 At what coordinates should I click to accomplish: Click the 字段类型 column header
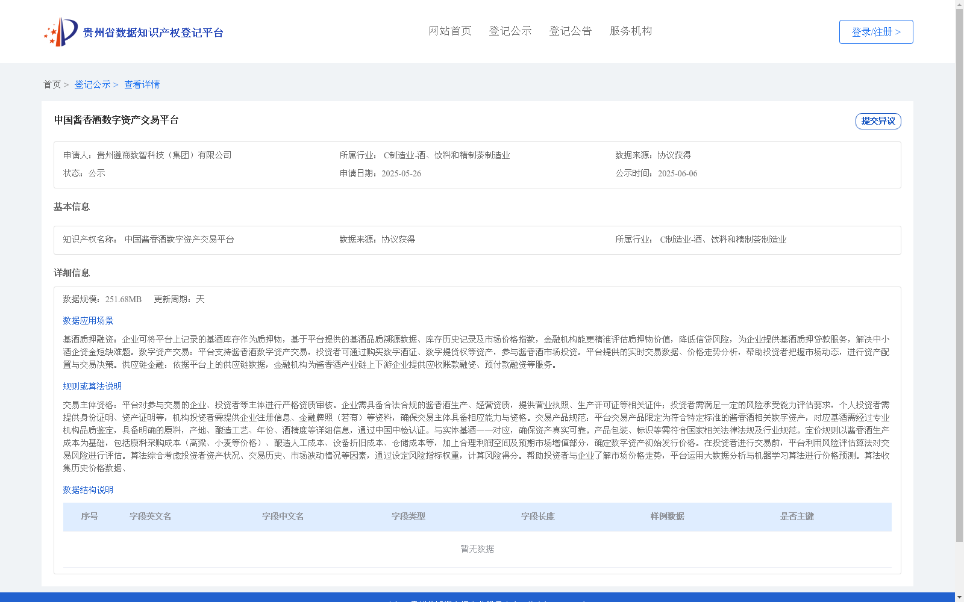click(408, 517)
